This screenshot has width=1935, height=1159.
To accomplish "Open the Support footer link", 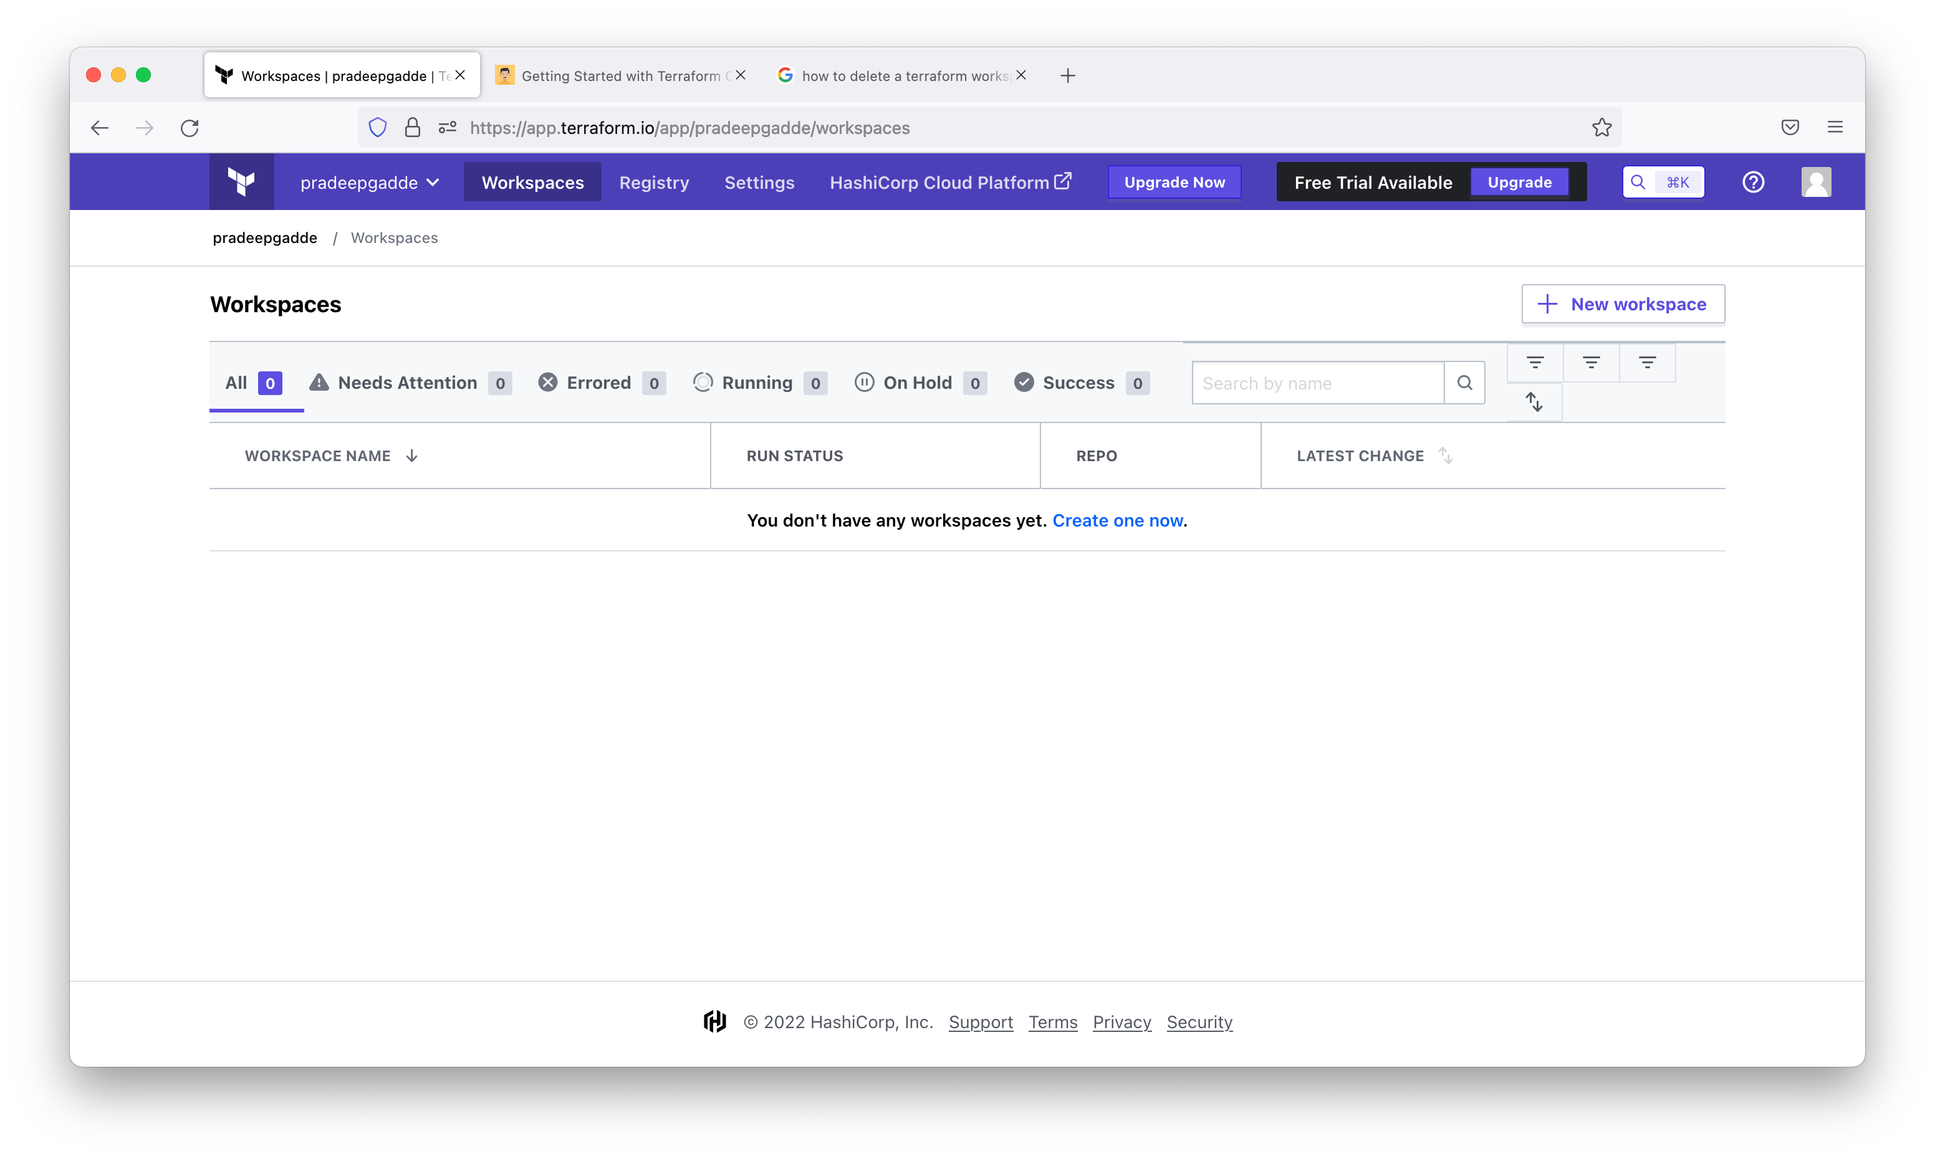I will click(981, 1021).
